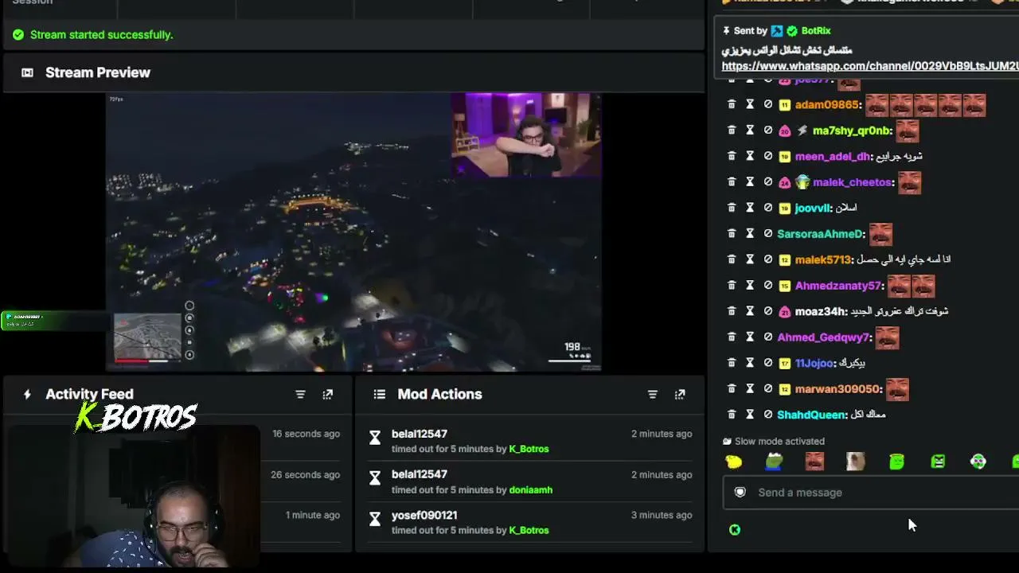Open the Activity Feed filter options
1019x573 pixels.
(300, 394)
